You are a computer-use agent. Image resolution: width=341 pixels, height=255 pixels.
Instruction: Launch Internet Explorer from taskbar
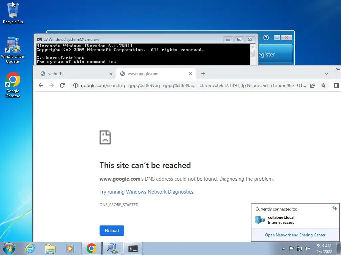30,248
